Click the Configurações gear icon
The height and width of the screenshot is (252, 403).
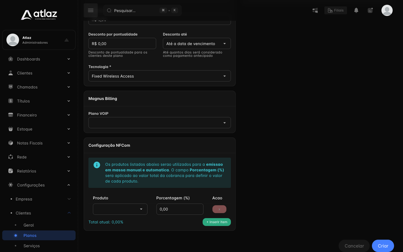pos(11,185)
